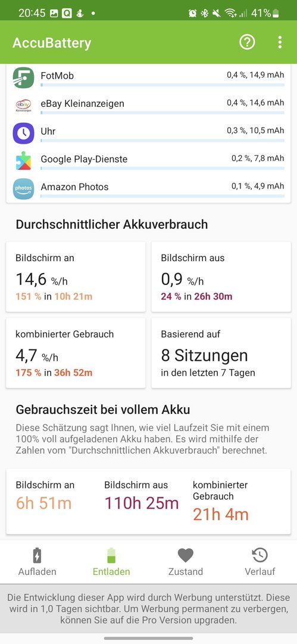Open the Verlauf history tab
Screen dimensions: 297x644
pyautogui.click(x=260, y=561)
